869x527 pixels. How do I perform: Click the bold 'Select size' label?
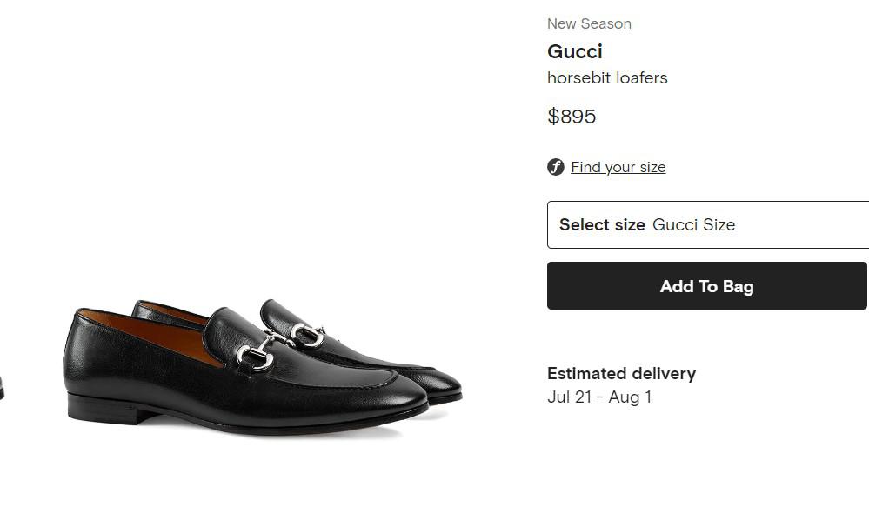(x=602, y=224)
